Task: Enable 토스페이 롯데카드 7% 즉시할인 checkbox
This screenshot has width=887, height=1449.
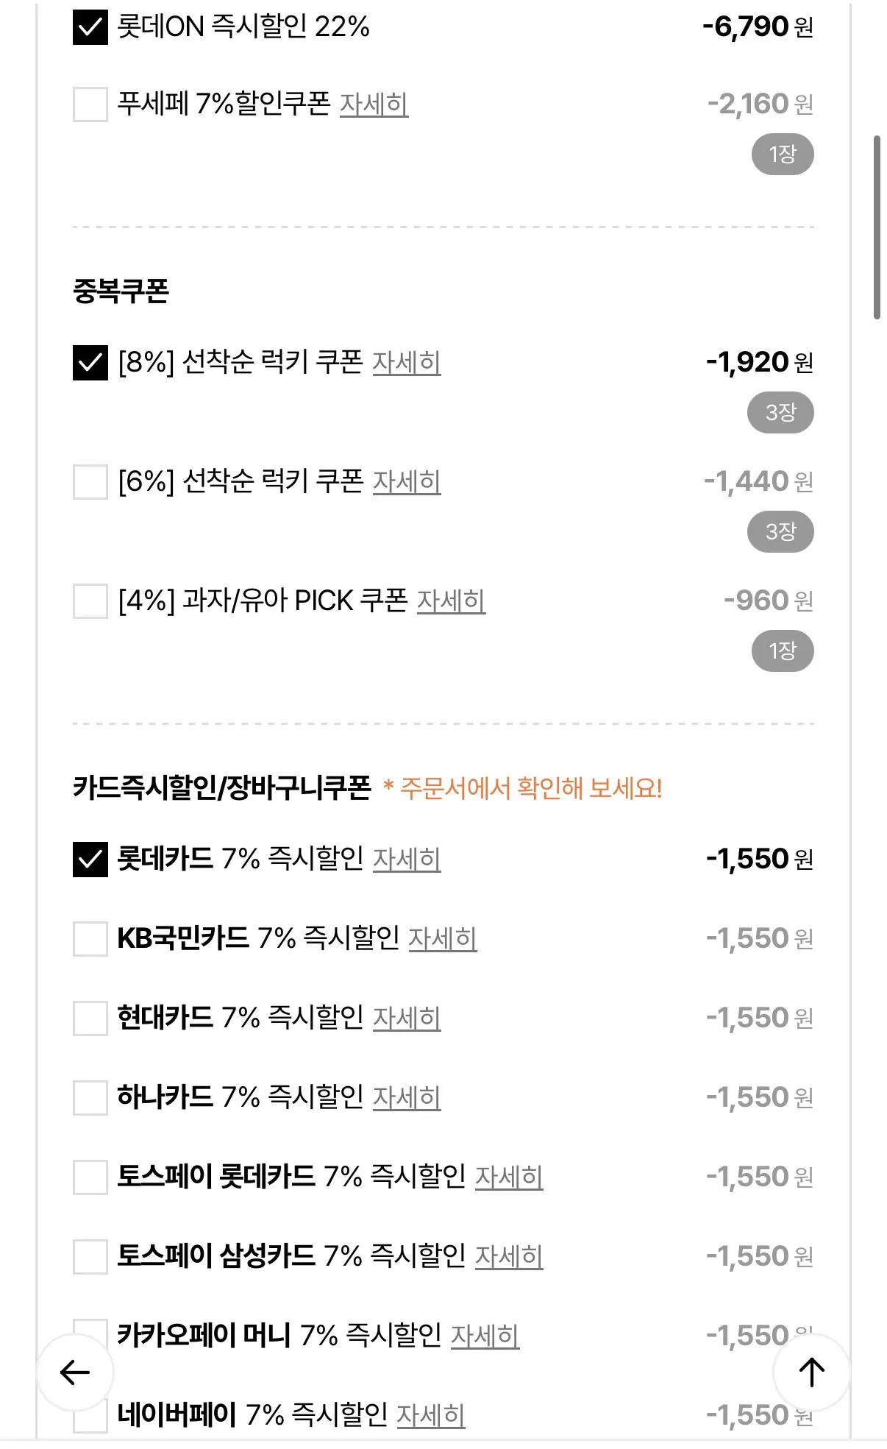Action: [x=90, y=1177]
